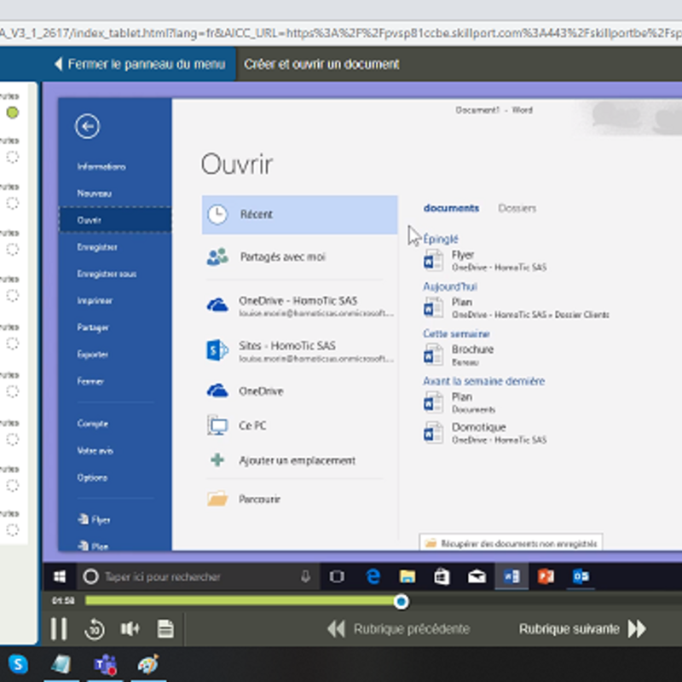Select Partagés avec moi location
682x682 pixels.
[299, 257]
